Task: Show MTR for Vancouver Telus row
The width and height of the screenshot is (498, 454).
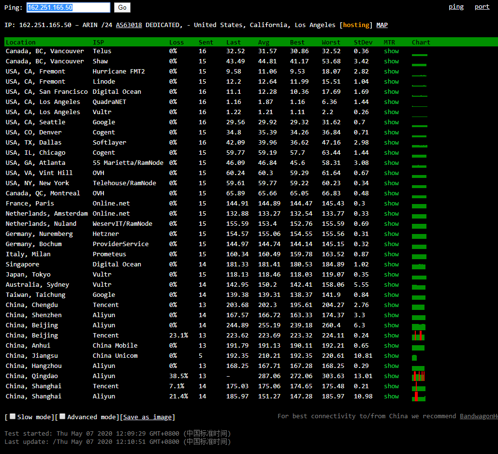Action: [x=391, y=51]
